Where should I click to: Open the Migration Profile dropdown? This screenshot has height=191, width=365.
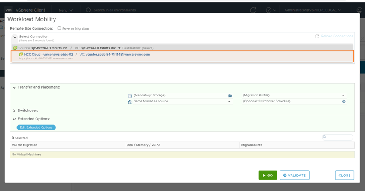(343, 96)
